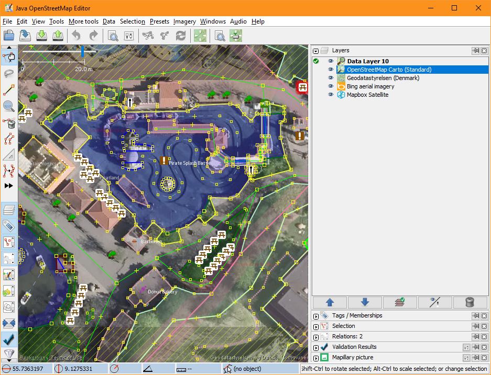Hide the Bing aerial imagery layer
The height and width of the screenshot is (375, 491).
click(x=331, y=86)
